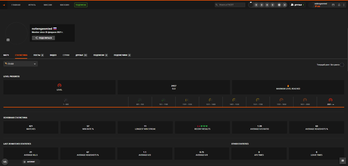Open the ДРУЗЬЯ friends button
Viewport: 348px width, 166px height.
click(297, 5)
